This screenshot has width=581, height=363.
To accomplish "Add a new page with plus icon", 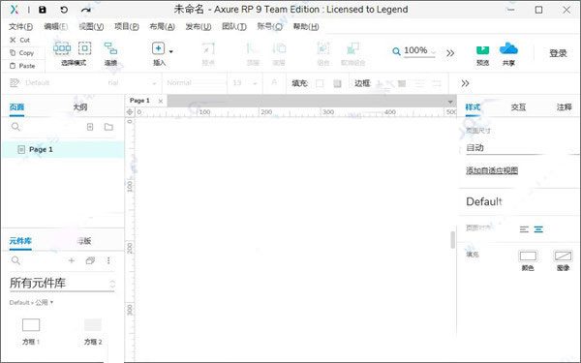I will click(x=90, y=127).
